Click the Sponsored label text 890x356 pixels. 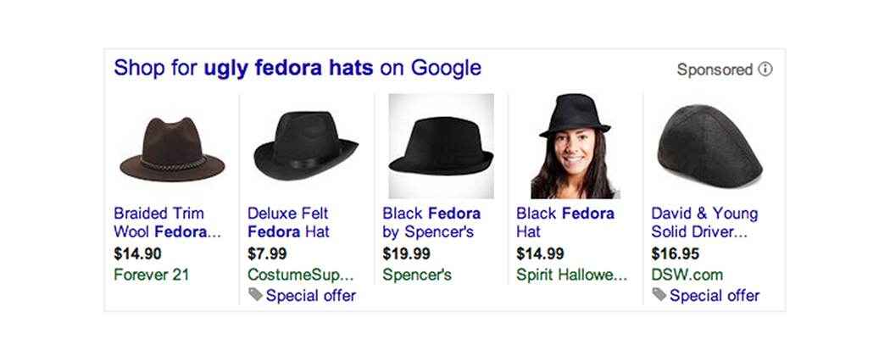[715, 70]
